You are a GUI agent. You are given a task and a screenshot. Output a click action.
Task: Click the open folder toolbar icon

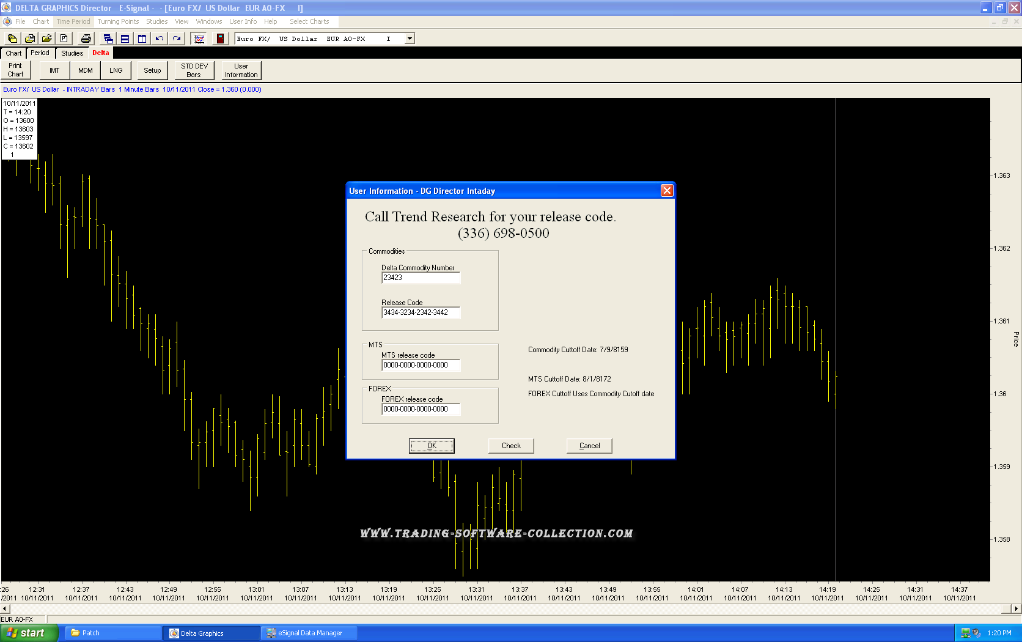46,39
